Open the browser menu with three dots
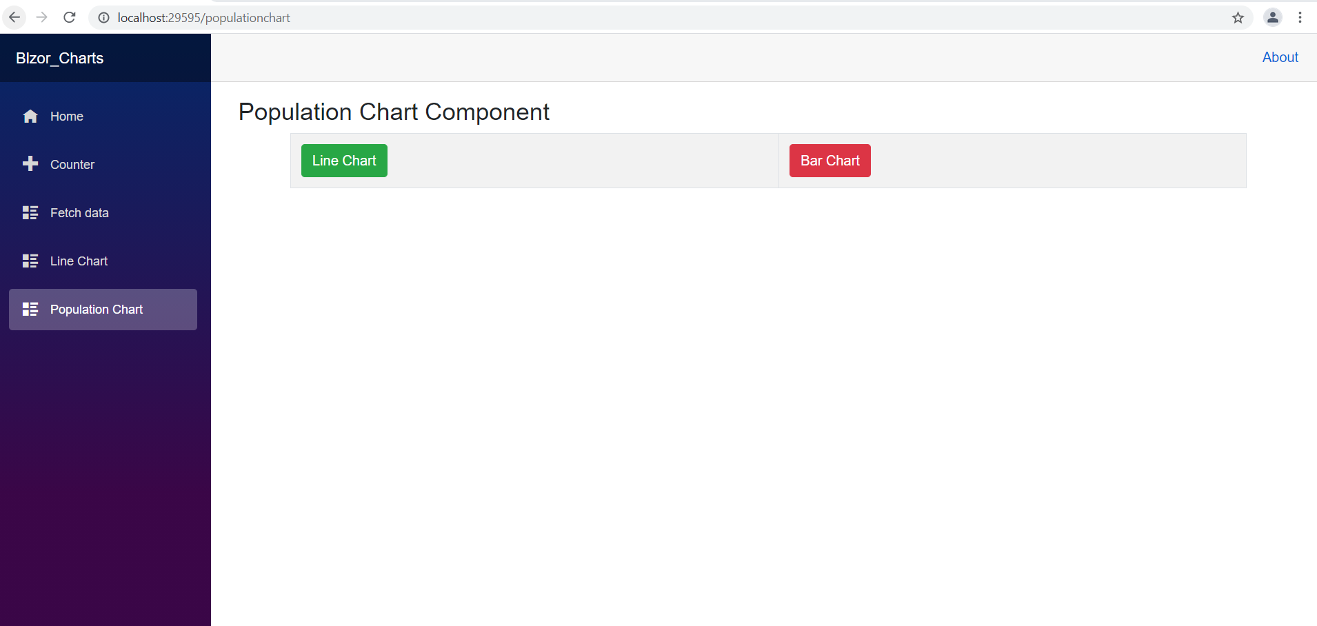This screenshot has width=1317, height=626. click(x=1300, y=17)
